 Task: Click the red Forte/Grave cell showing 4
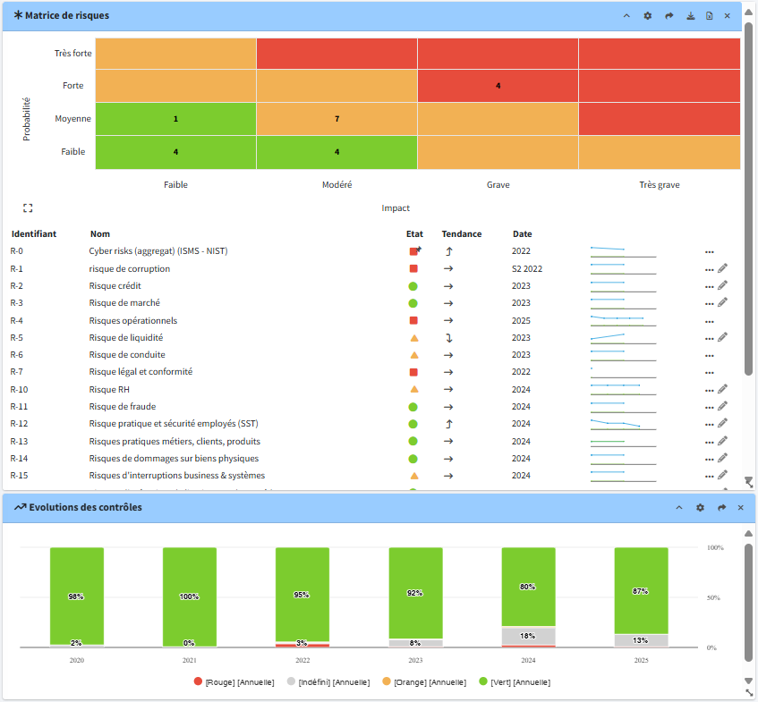click(498, 86)
